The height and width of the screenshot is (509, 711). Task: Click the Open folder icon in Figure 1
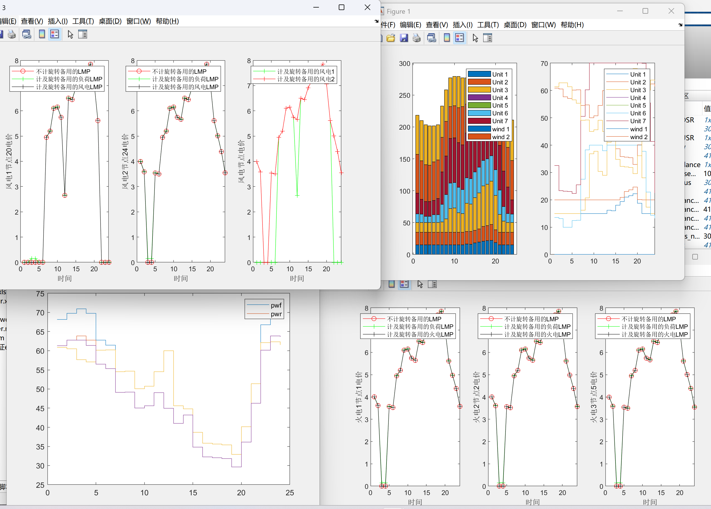[x=391, y=38]
